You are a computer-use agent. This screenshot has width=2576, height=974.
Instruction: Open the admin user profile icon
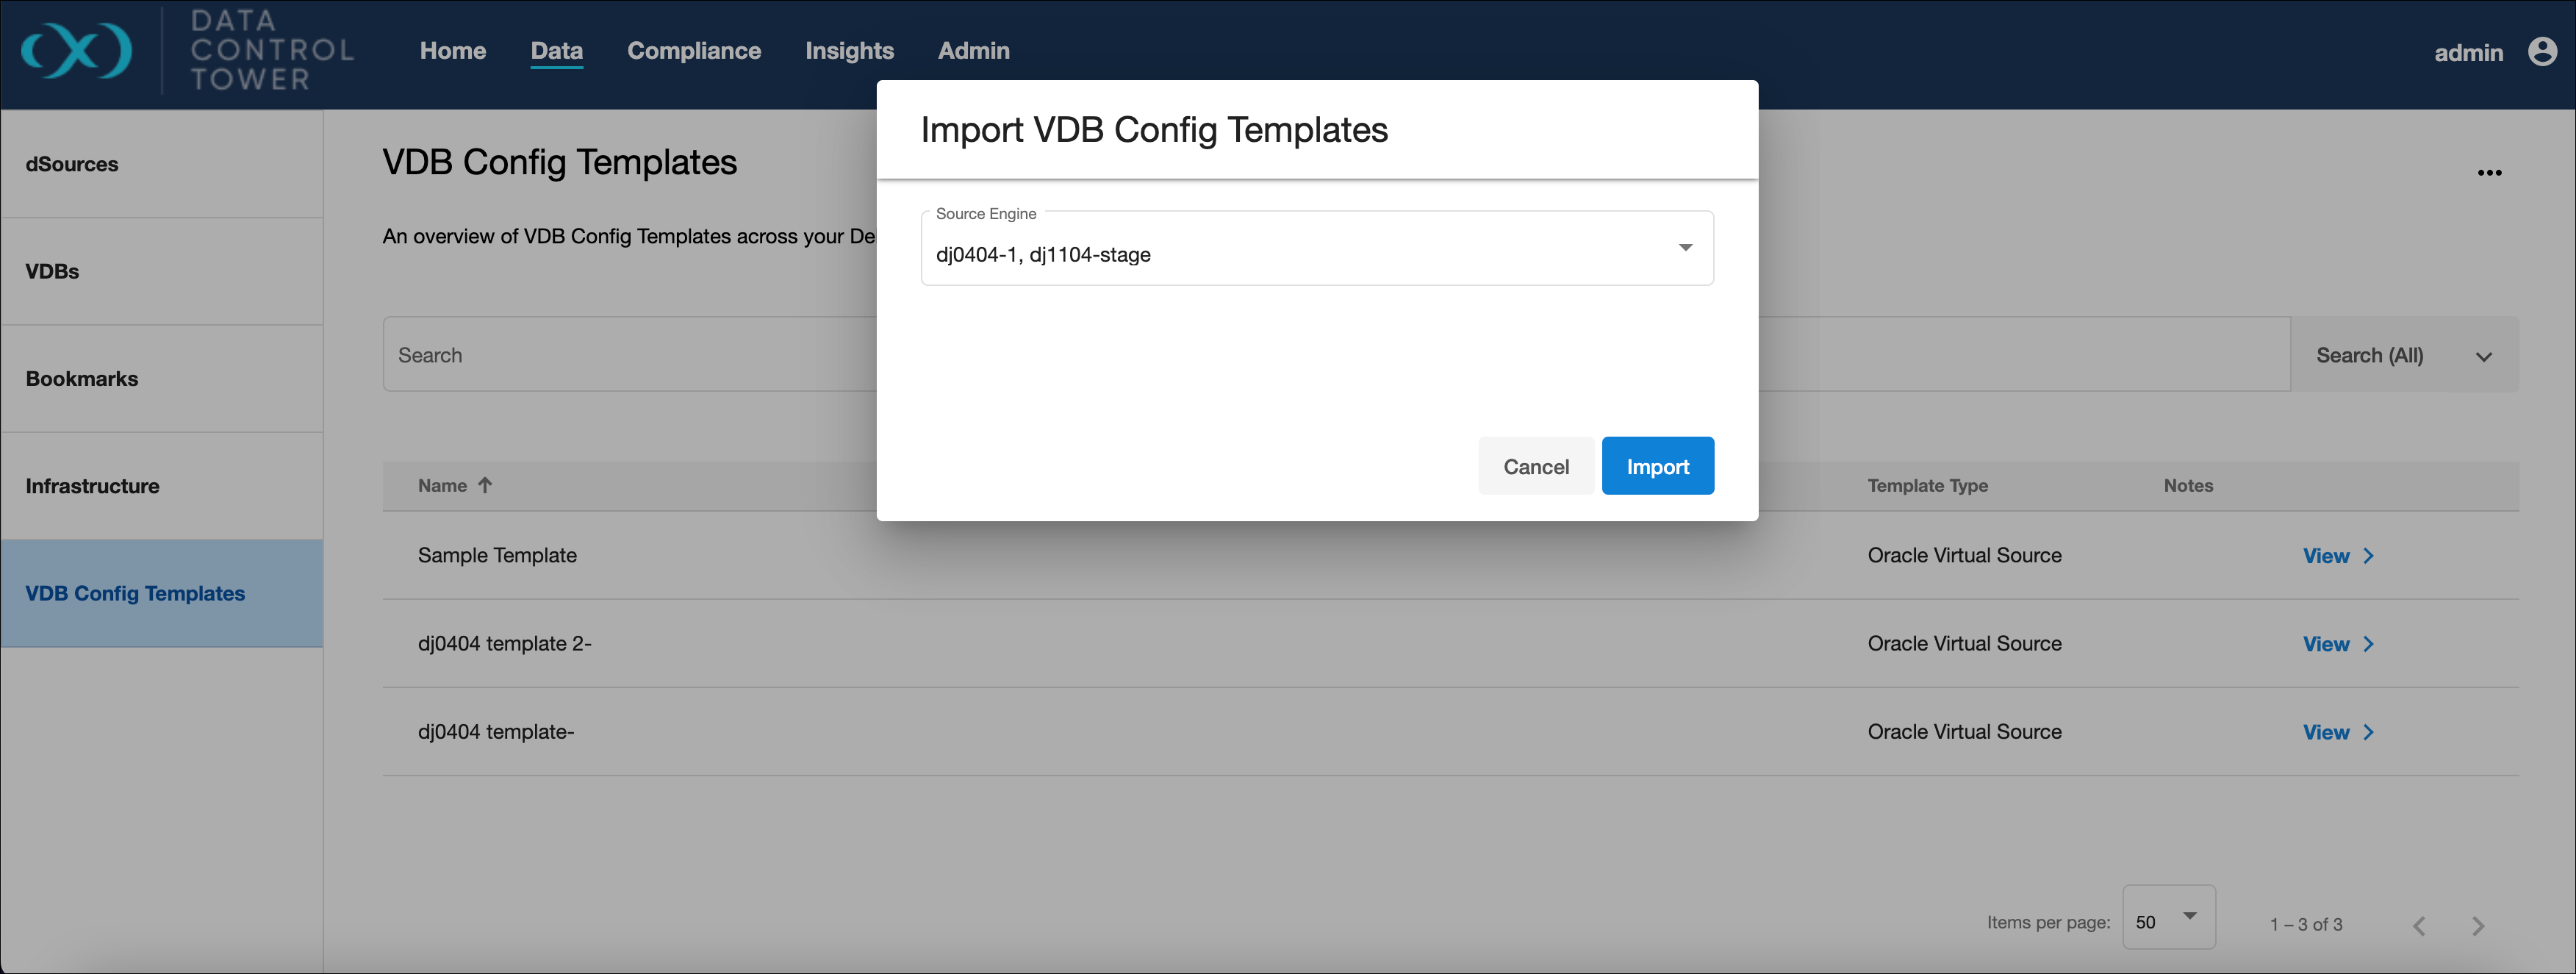tap(2541, 51)
